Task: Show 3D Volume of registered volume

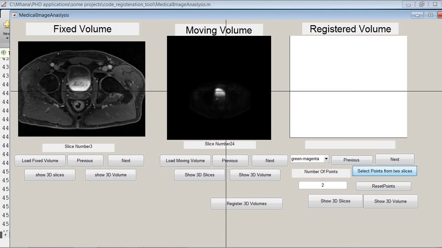Action: point(391,201)
